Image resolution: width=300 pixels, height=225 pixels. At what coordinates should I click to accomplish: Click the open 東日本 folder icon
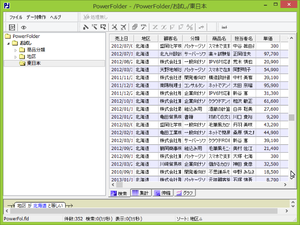(x=22, y=63)
